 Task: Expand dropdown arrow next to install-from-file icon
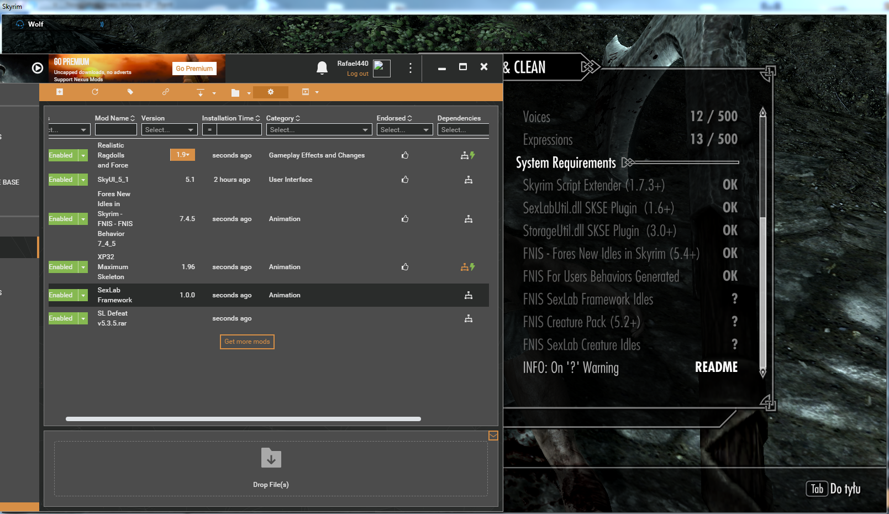(x=214, y=93)
